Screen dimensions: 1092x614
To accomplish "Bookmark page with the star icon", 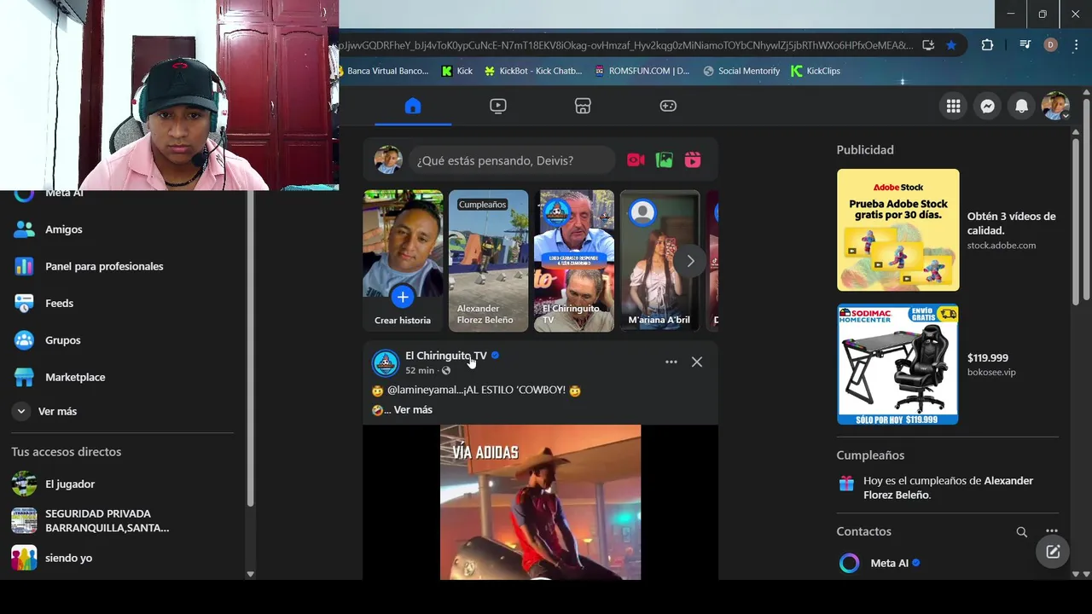I will [951, 45].
